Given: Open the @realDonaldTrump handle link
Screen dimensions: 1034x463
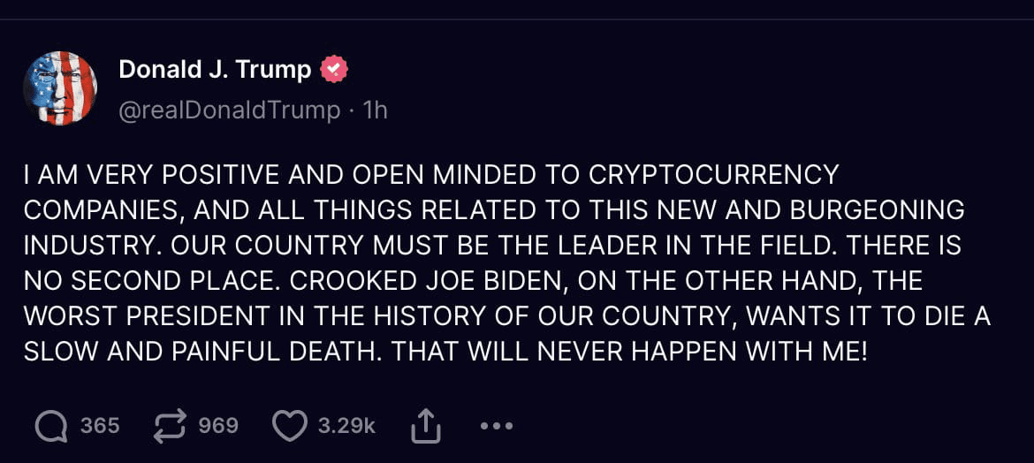Looking at the screenshot, I should 229,110.
